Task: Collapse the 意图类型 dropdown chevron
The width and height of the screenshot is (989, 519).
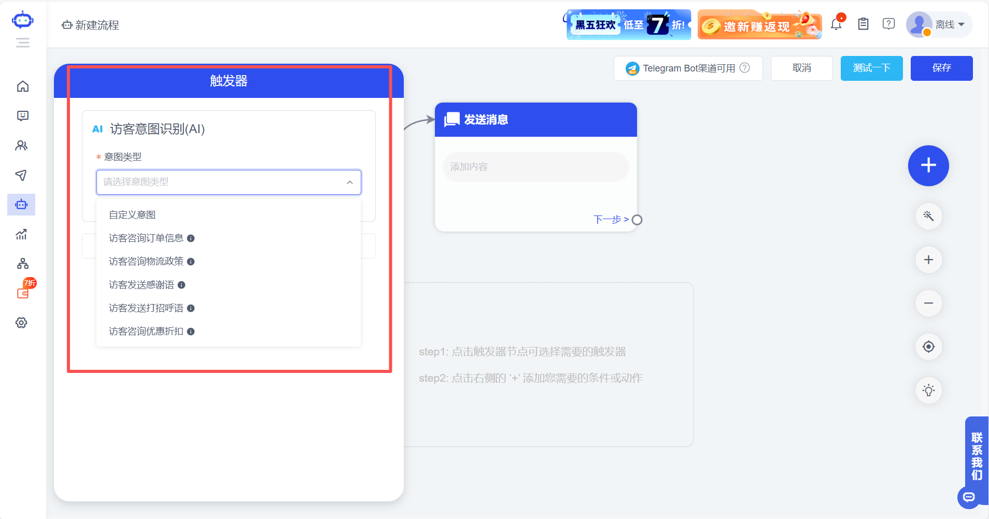Action: point(349,182)
